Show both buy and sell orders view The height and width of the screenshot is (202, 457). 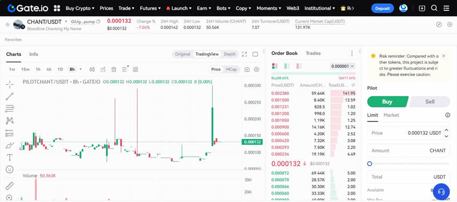pos(275,66)
